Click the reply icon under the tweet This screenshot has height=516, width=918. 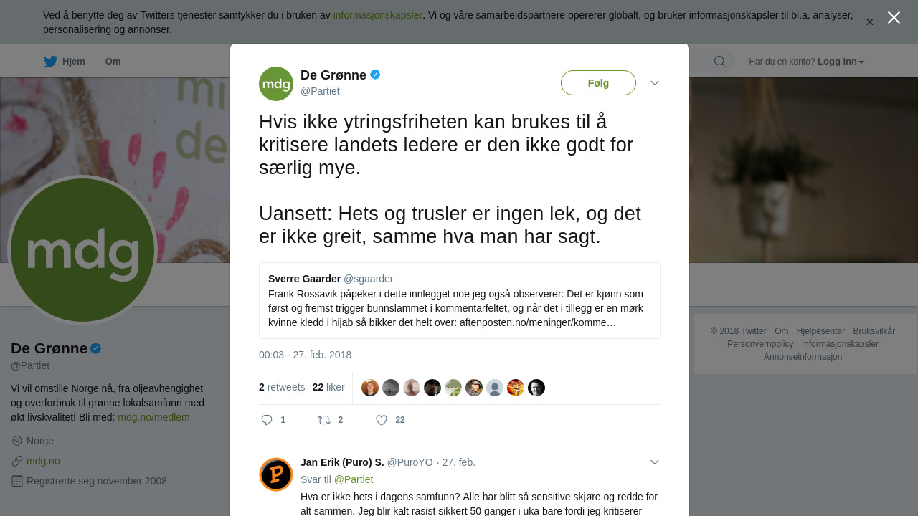click(267, 420)
